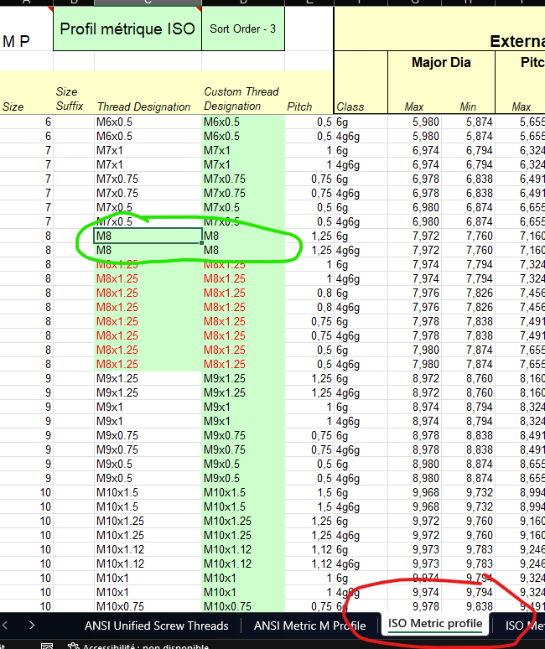Click Major Dia Max 7,972 in M8 6g row
This screenshot has height=649, width=545.
414,236
